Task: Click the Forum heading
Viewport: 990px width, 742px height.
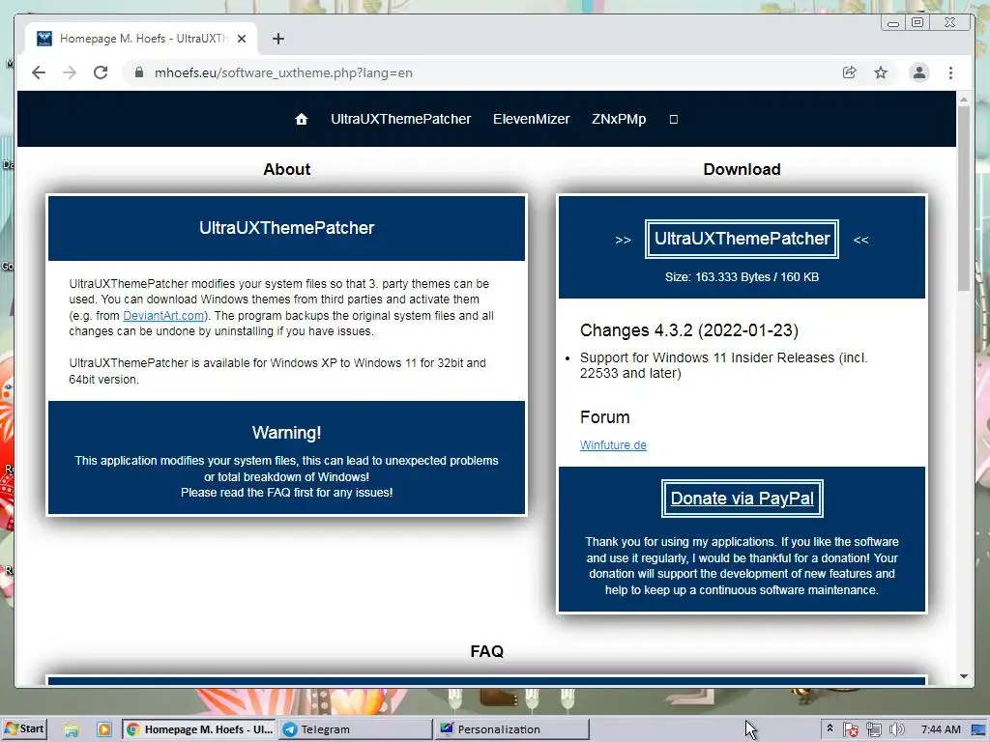Action: pyautogui.click(x=605, y=417)
